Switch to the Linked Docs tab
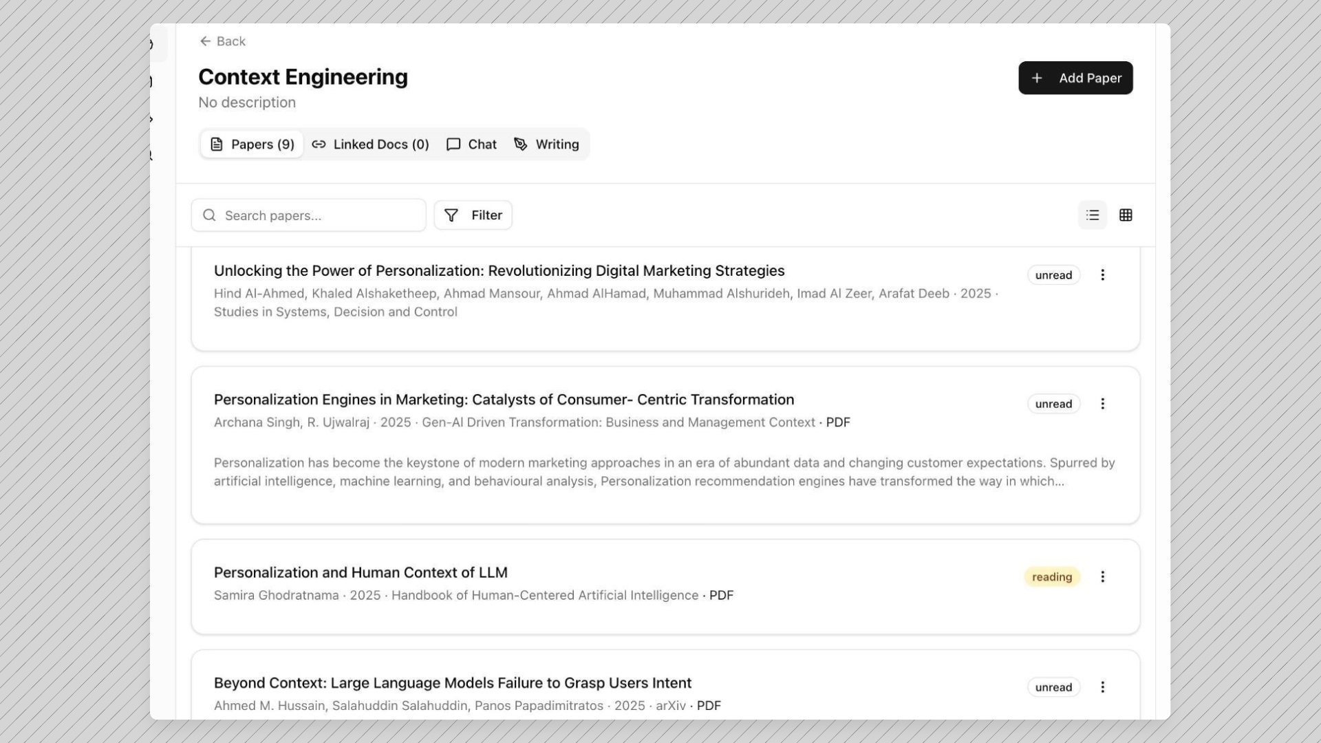Viewport: 1321px width, 743px height. [x=369, y=144]
